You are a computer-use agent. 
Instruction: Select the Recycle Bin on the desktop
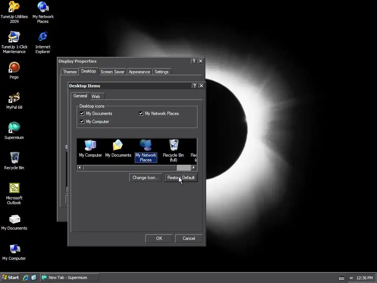coord(14,161)
